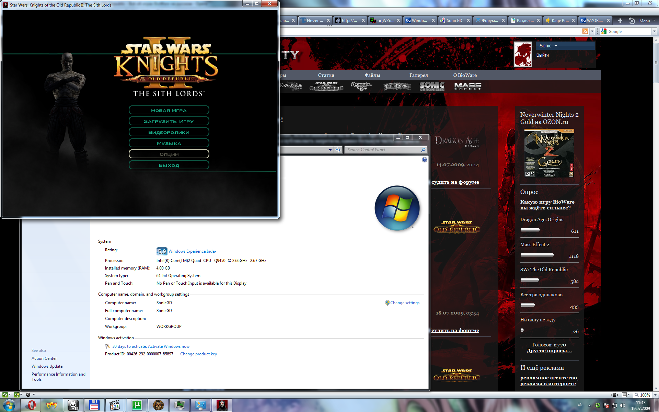
Task: Open Opera closed tabs trash icon
Action: [x=632, y=21]
